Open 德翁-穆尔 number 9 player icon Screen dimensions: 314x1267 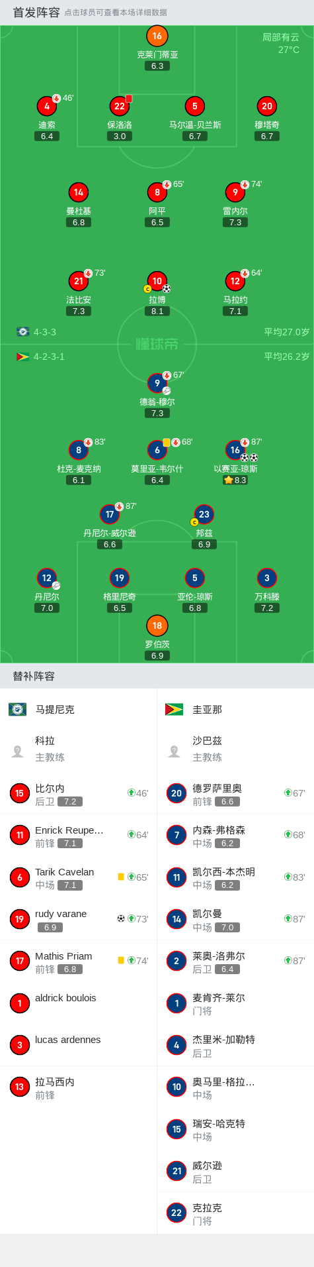point(157,383)
